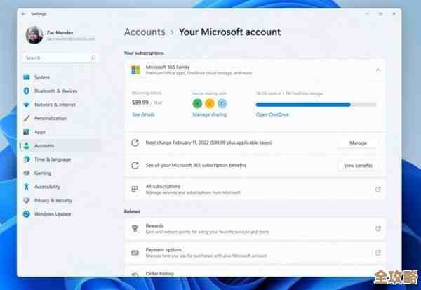Click the $99.99 price text
The width and height of the screenshot is (421, 290).
(140, 103)
